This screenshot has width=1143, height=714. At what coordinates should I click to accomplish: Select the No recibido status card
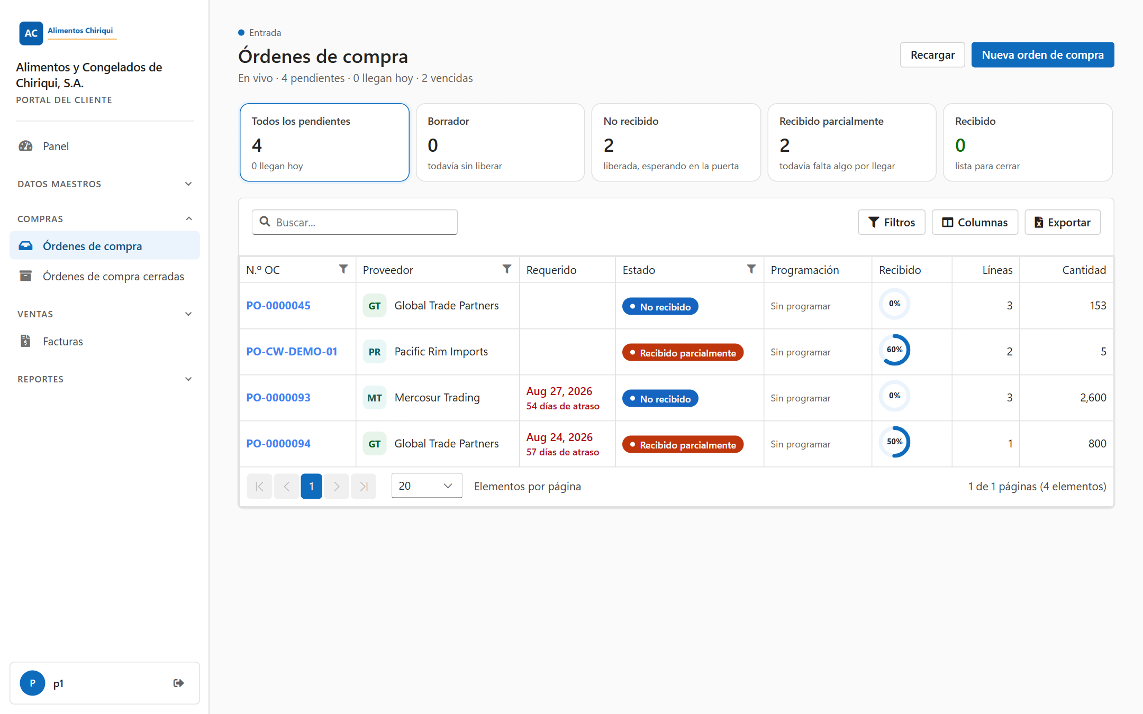click(676, 142)
